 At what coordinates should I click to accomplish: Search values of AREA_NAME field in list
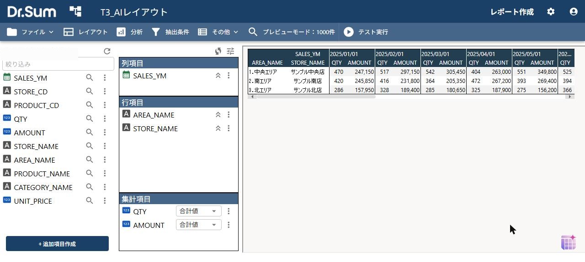[90, 160]
